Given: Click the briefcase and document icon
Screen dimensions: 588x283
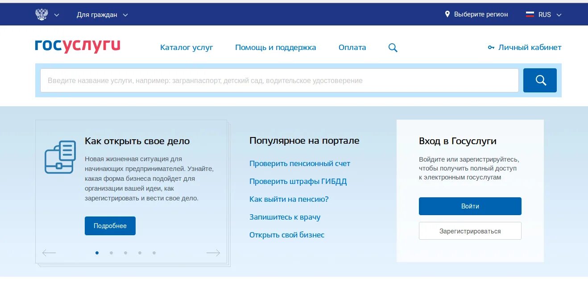Looking at the screenshot, I should [60, 157].
